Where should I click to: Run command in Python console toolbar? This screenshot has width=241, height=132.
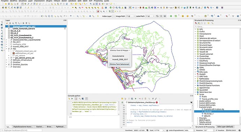pyautogui.click(x=72, y=99)
